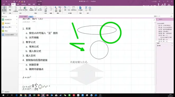Click the search magnifier icon in search box
175x97 pixels.
(x=171, y=16)
